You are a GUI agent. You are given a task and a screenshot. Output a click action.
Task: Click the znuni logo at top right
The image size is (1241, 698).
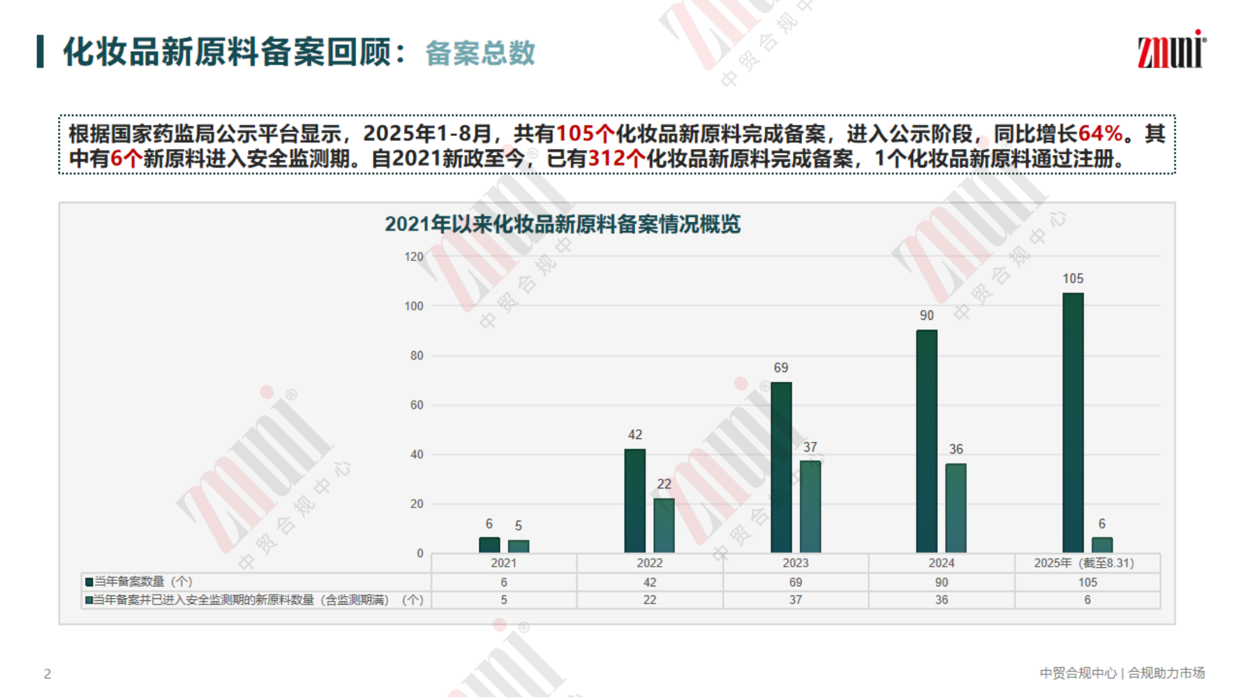click(x=1172, y=49)
